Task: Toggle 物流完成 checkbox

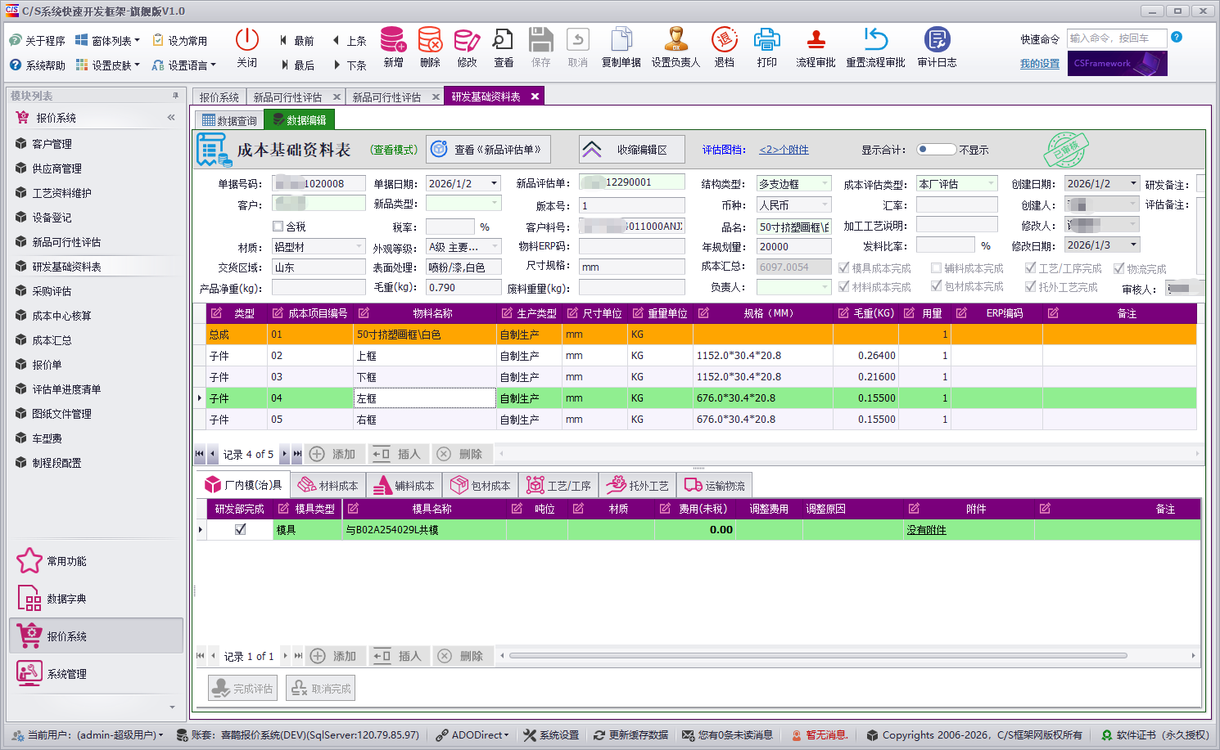Action: [1118, 268]
